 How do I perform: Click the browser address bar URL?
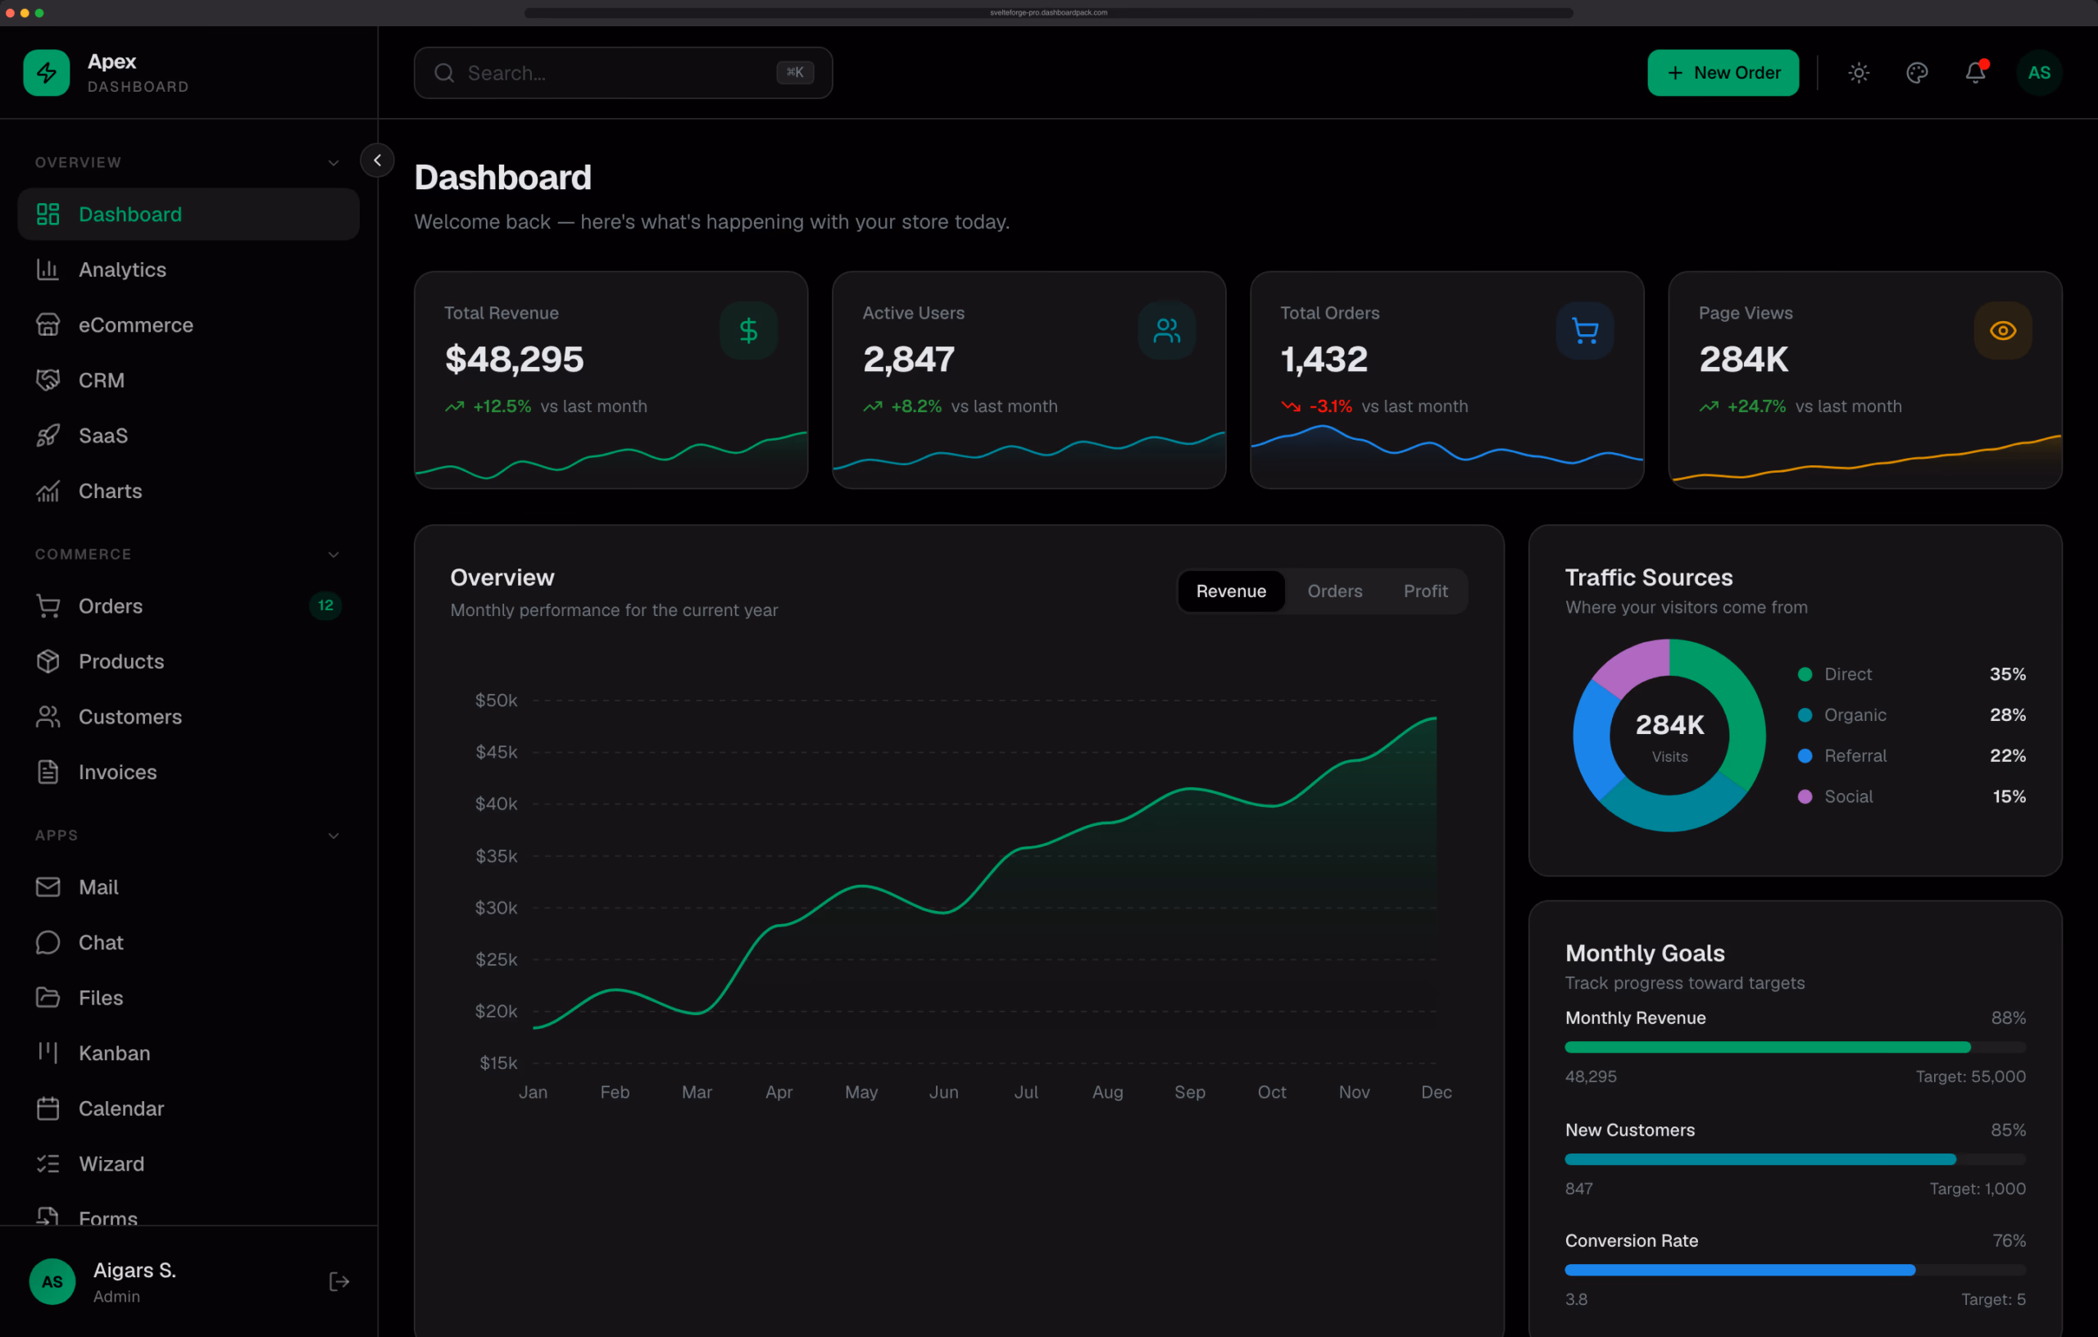[x=1048, y=13]
